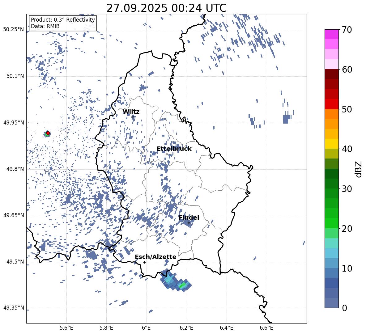Click the 6.6°E longitude label
Screen dimensions: 366x334
coord(266,328)
